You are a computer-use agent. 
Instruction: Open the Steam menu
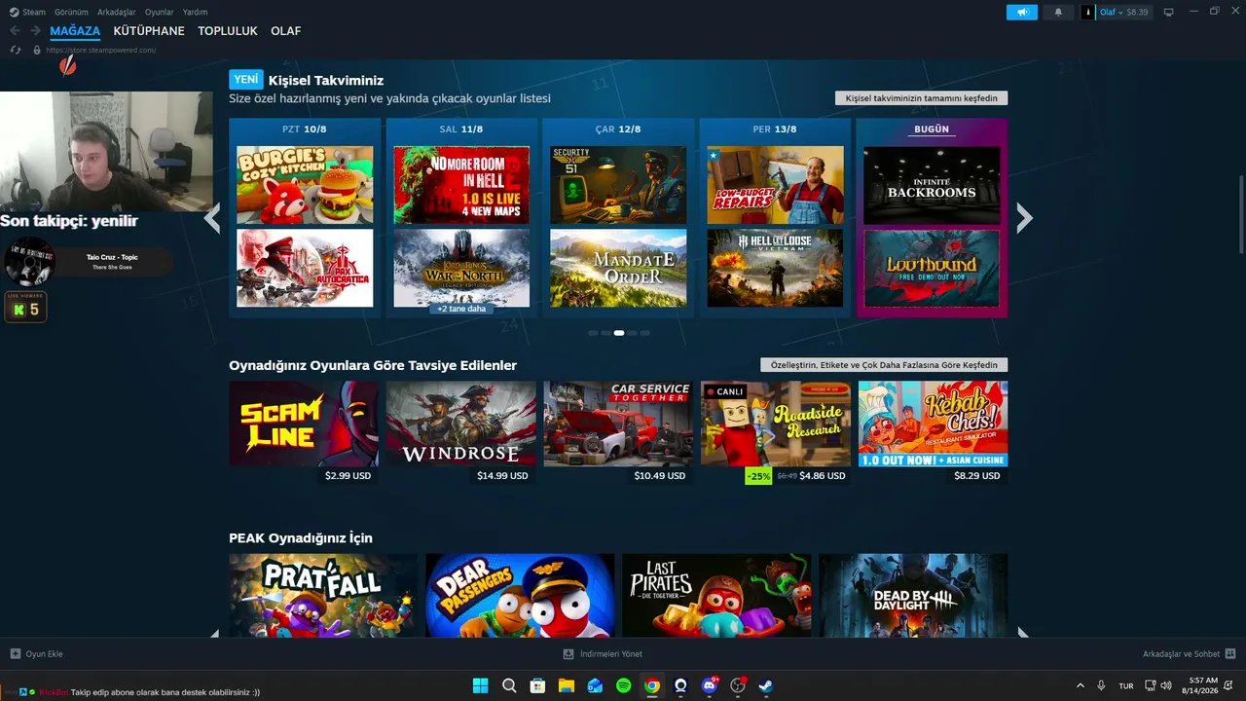click(x=27, y=12)
